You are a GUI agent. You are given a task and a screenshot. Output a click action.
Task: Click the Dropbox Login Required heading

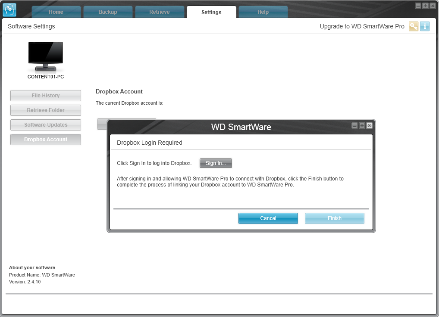pyautogui.click(x=150, y=143)
